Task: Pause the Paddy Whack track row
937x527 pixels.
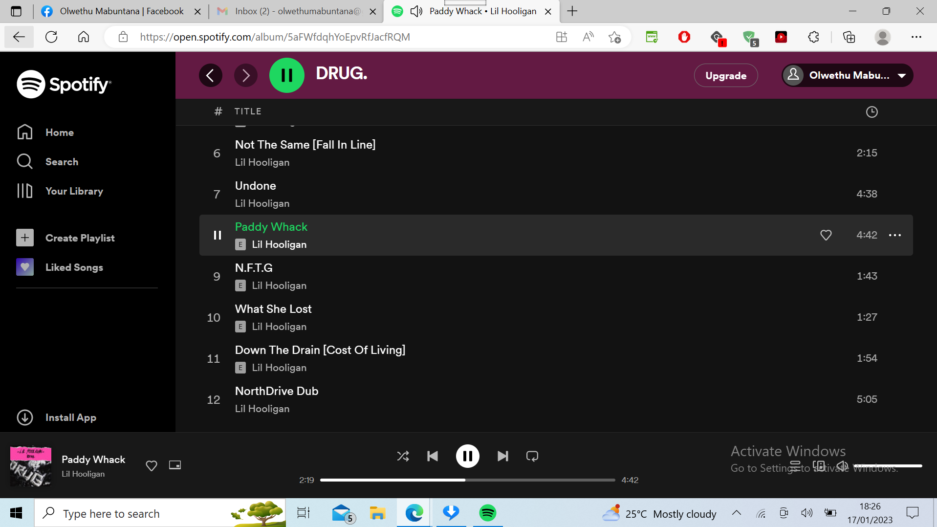Action: (x=218, y=235)
